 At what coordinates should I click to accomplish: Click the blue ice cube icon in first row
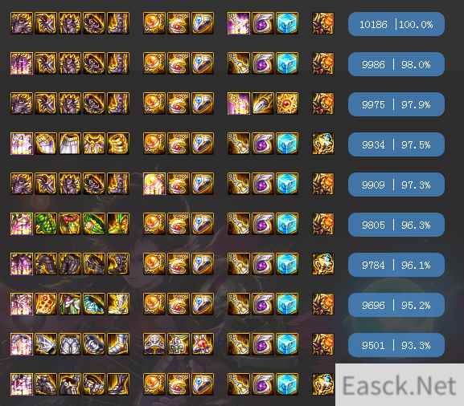coord(287,23)
